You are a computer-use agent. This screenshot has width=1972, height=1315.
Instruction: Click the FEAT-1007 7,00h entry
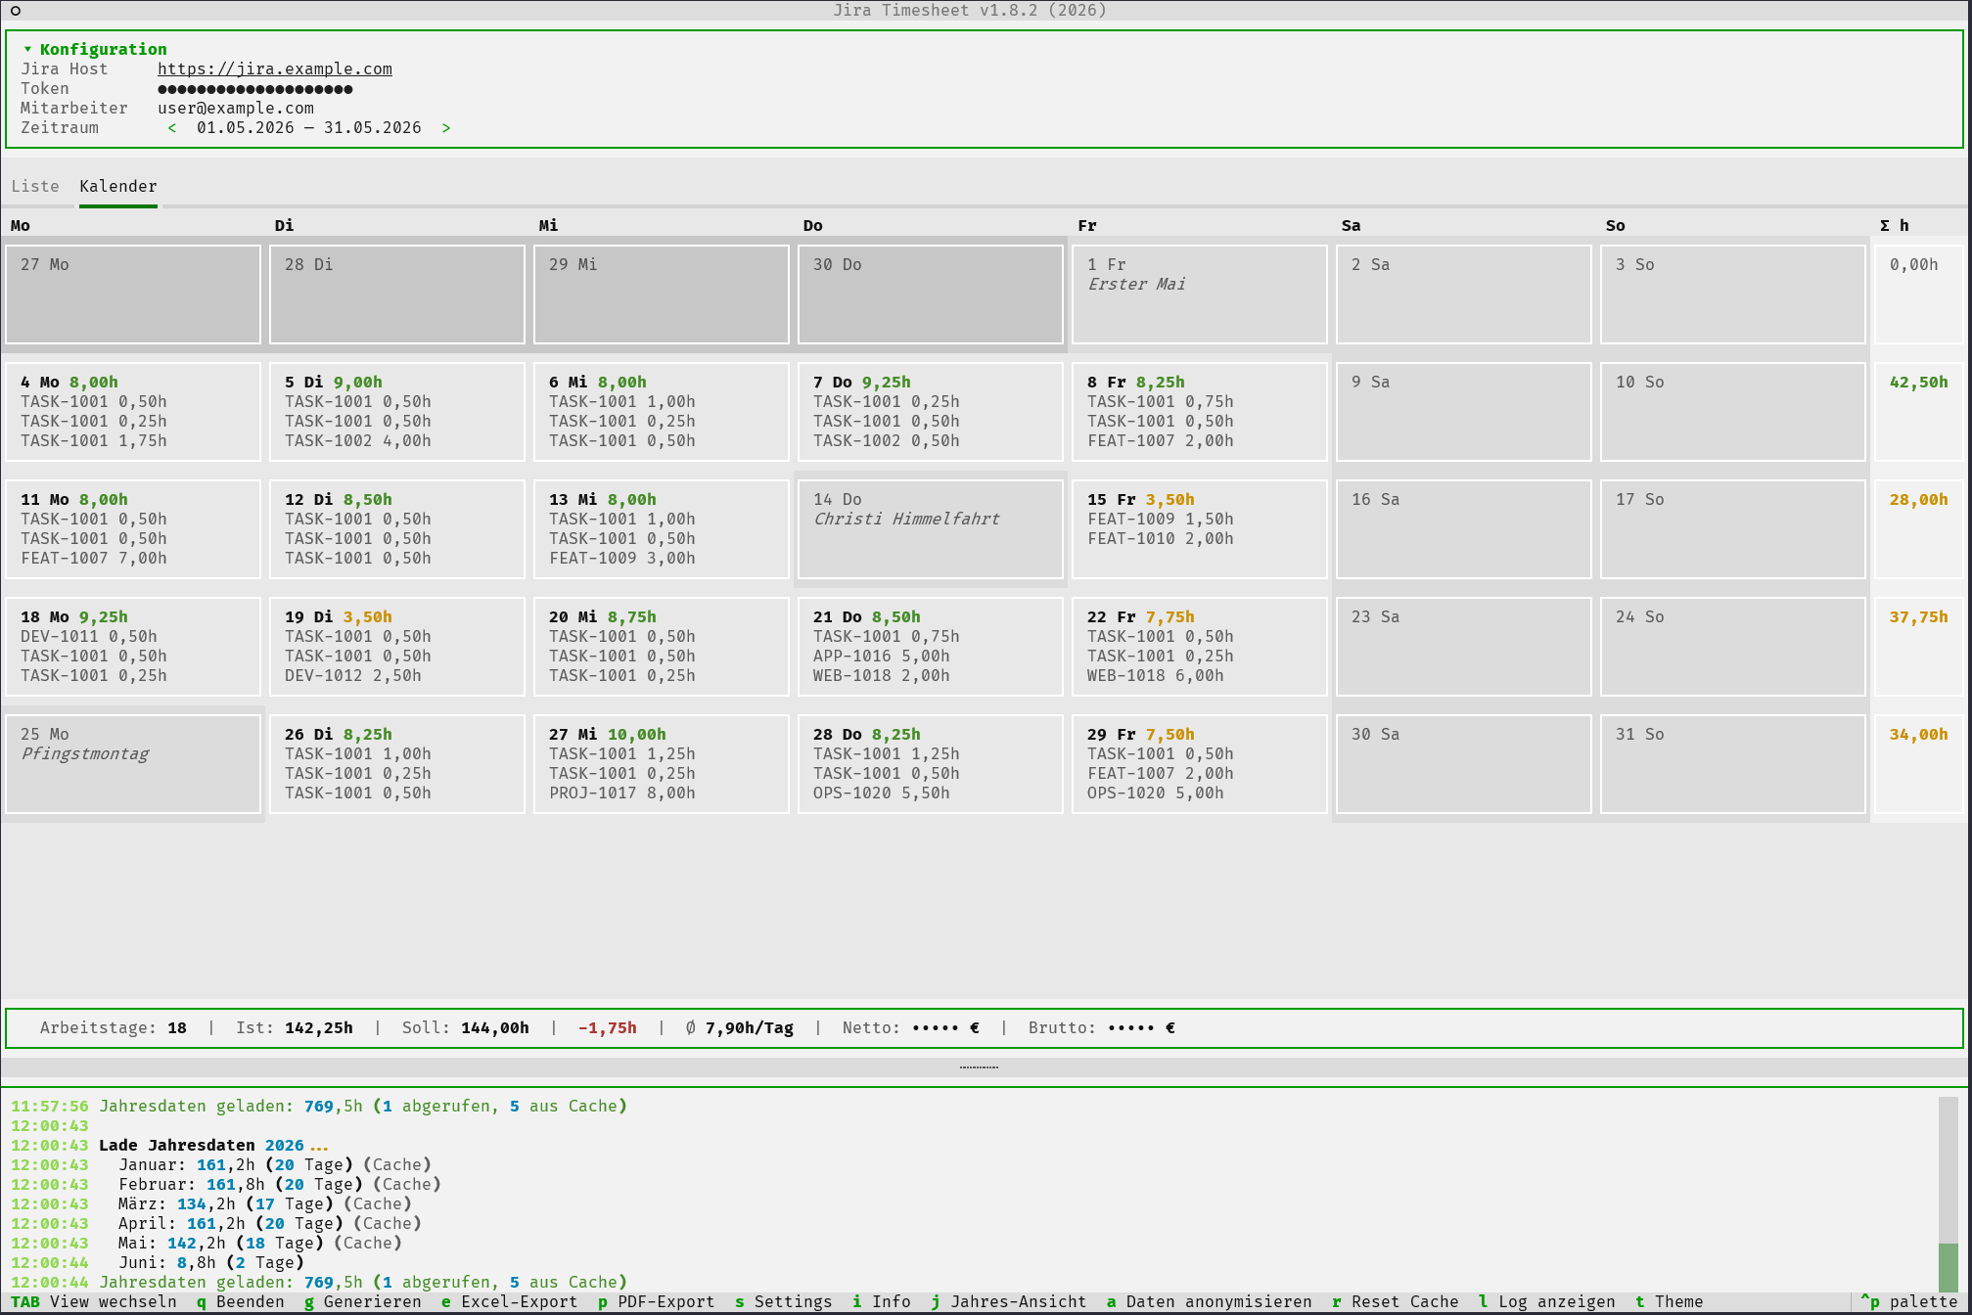[94, 559]
